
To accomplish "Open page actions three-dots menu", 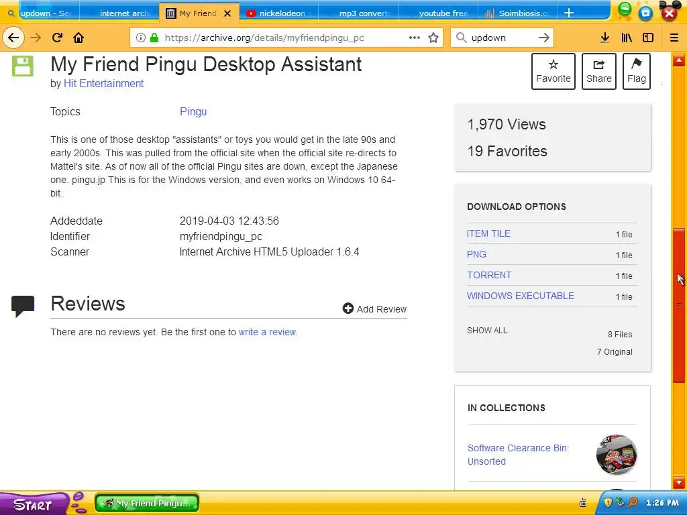I will coord(415,38).
